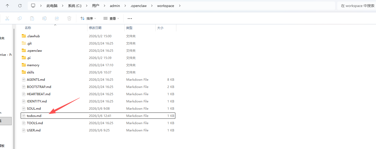
Task: Click Markdown File type of TOOLS.md
Action: tap(137, 123)
